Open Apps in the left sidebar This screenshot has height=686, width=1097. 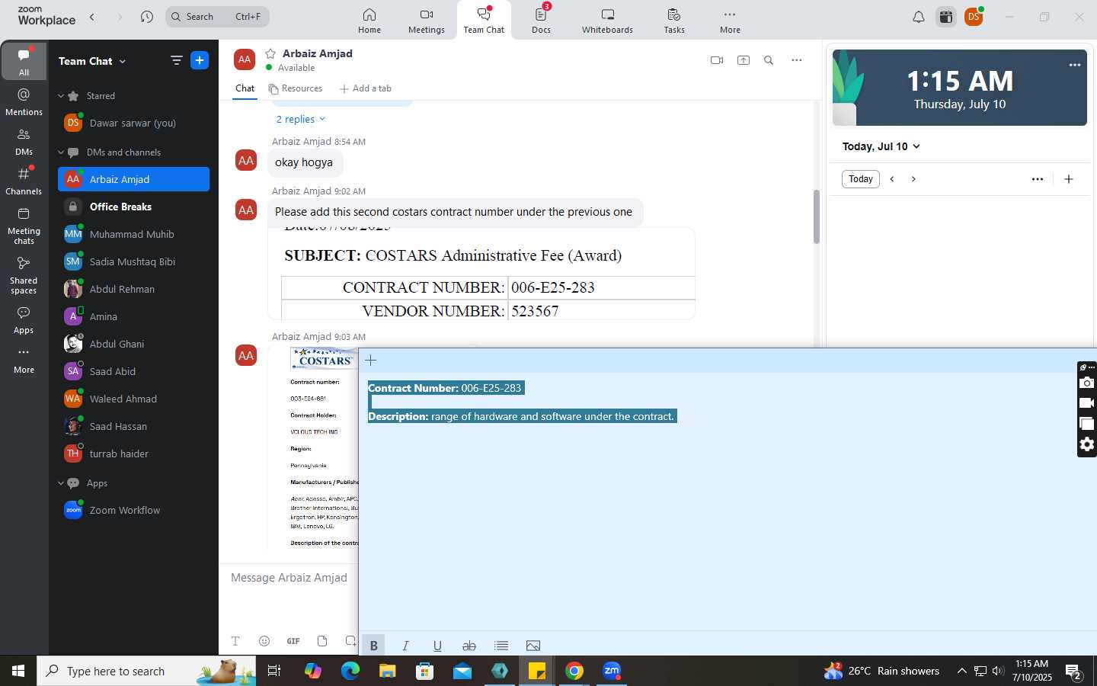pos(24,320)
